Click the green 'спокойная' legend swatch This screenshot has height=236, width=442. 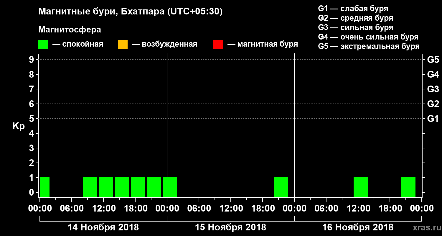(43, 44)
